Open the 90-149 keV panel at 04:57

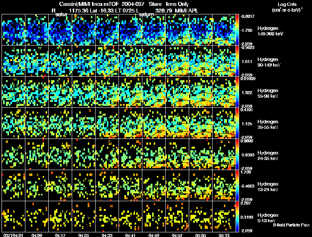pyautogui.click(x=177, y=61)
